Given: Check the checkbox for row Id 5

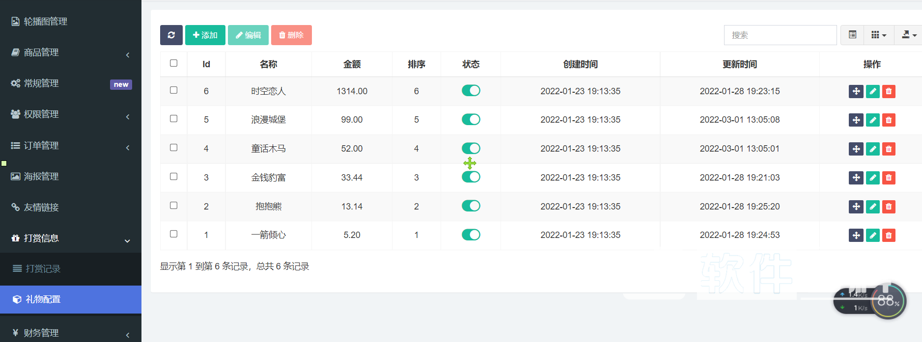Looking at the screenshot, I should [173, 119].
